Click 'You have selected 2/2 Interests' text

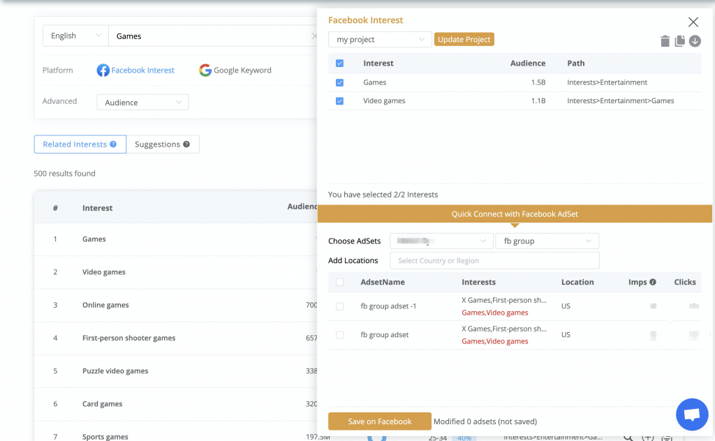pos(383,195)
